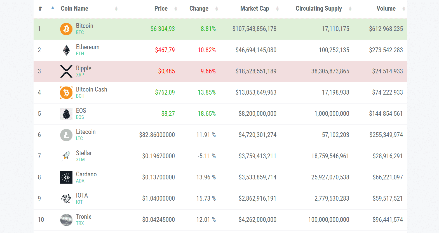This screenshot has height=233, width=439.
Task: Click the TRX ticker symbol
Action: pyautogui.click(x=80, y=223)
